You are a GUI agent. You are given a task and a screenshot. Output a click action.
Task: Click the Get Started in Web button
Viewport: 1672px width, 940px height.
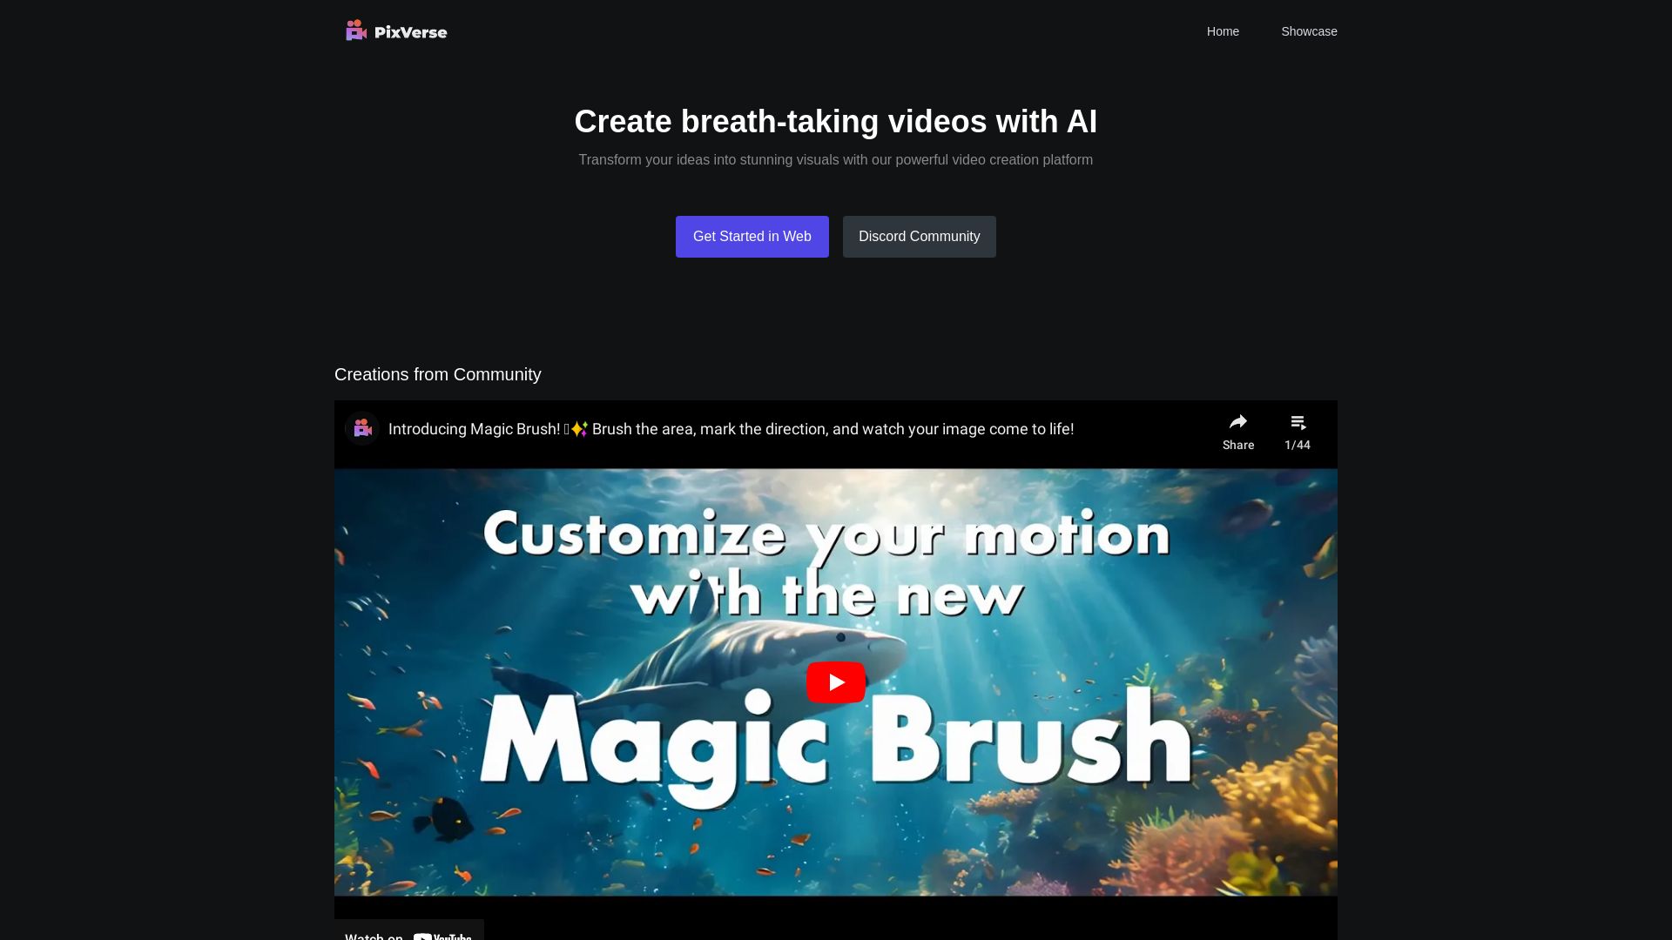pyautogui.click(x=752, y=235)
